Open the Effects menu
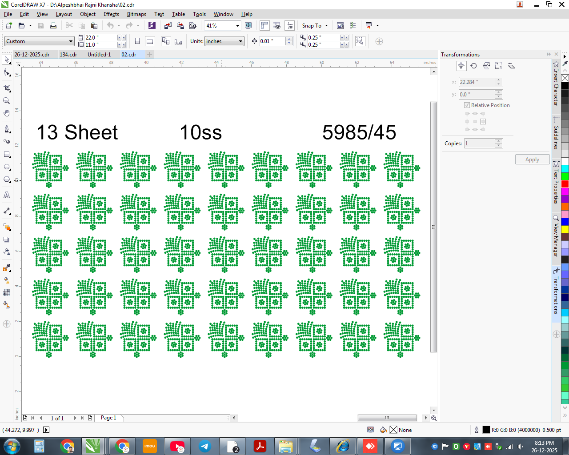569x455 pixels. pyautogui.click(x=111, y=14)
